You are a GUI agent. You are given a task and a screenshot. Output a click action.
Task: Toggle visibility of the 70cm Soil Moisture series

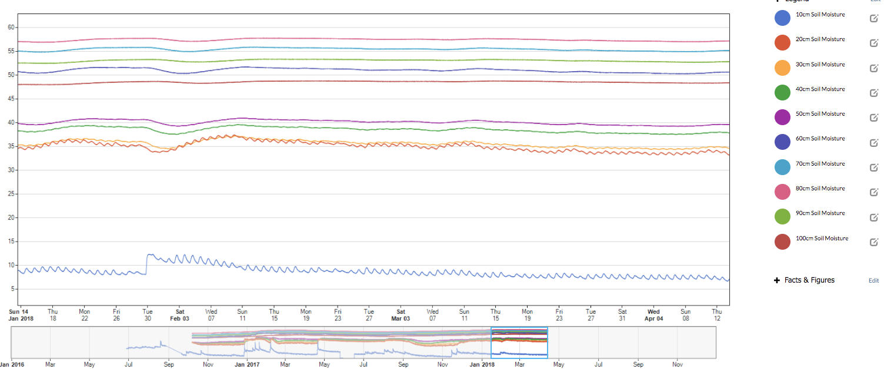tap(782, 167)
